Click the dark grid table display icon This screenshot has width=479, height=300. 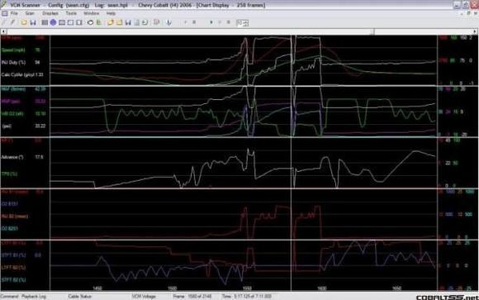click(x=45, y=22)
